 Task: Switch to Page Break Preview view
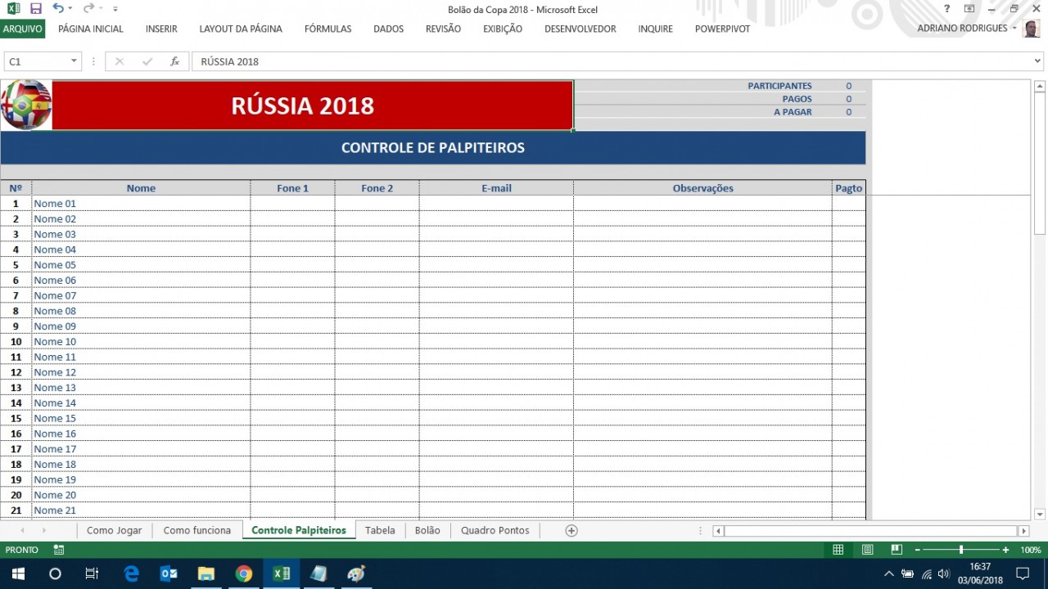coord(897,551)
